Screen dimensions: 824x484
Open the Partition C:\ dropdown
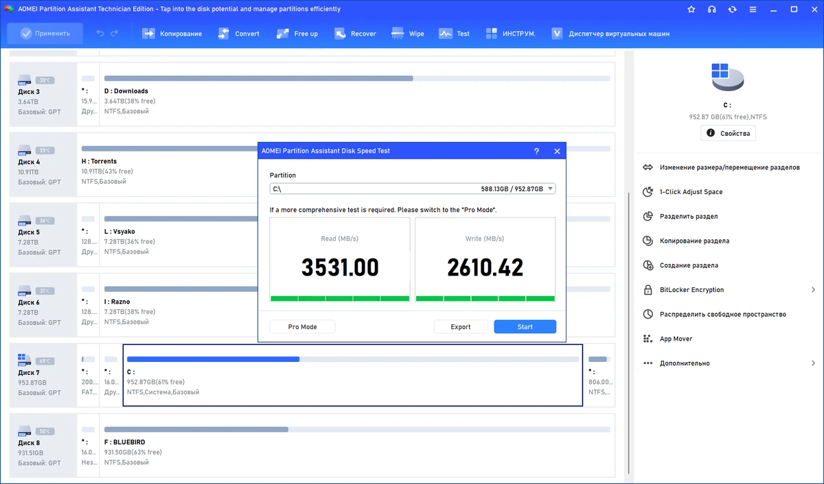(x=412, y=189)
